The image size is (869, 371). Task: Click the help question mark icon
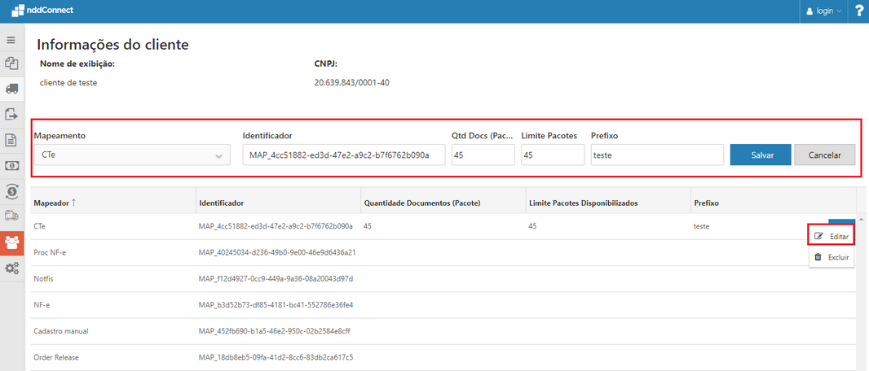[858, 11]
